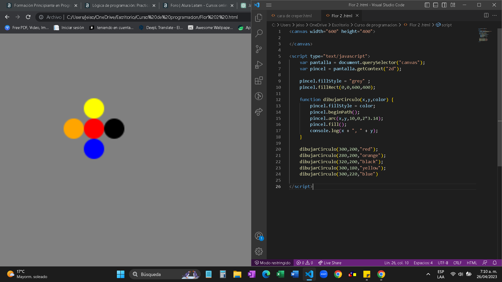This screenshot has height=282, width=502.
Task: Click the feedback icon in status bar
Action: (485, 263)
